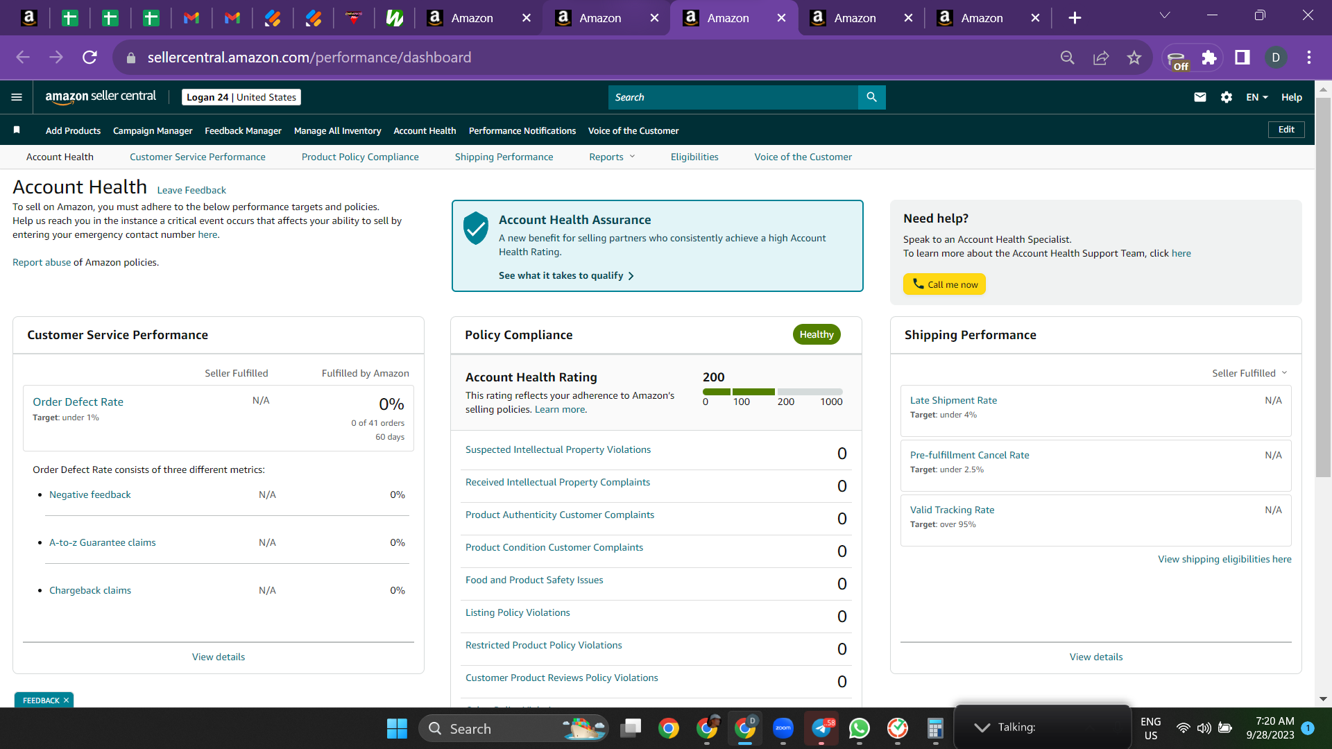
Task: Open a new browser tab with plus icon
Action: pos(1075,18)
